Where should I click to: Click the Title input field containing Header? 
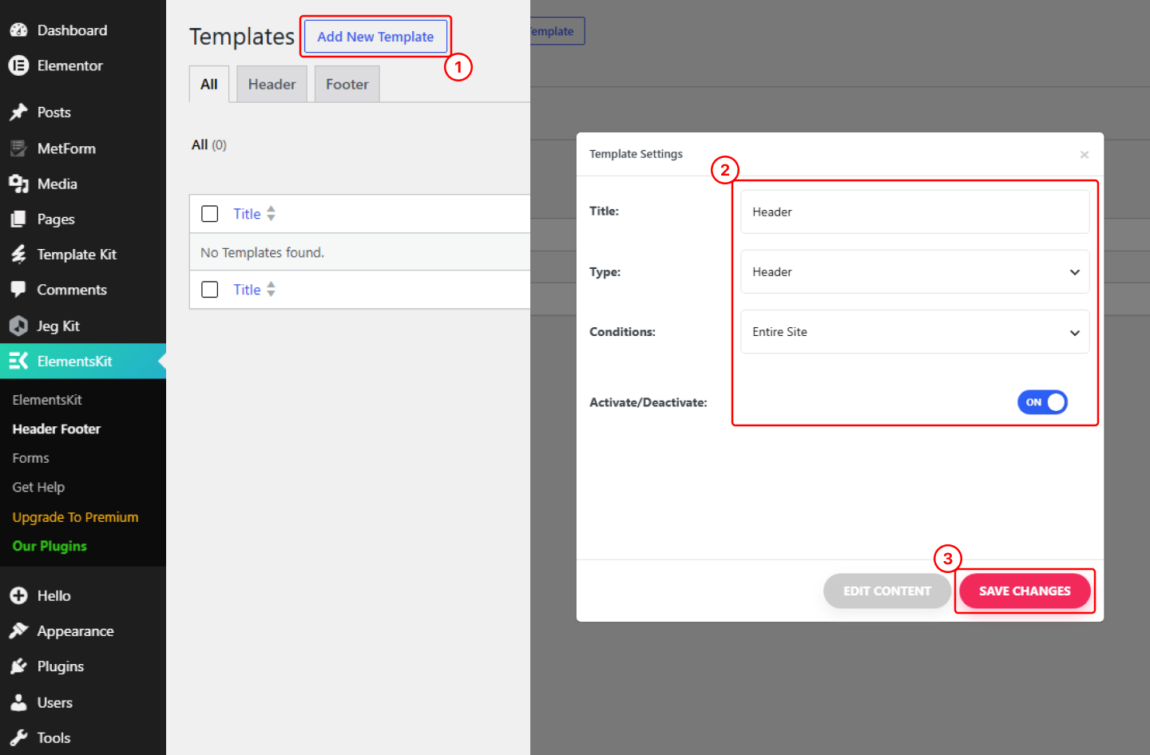click(x=915, y=211)
